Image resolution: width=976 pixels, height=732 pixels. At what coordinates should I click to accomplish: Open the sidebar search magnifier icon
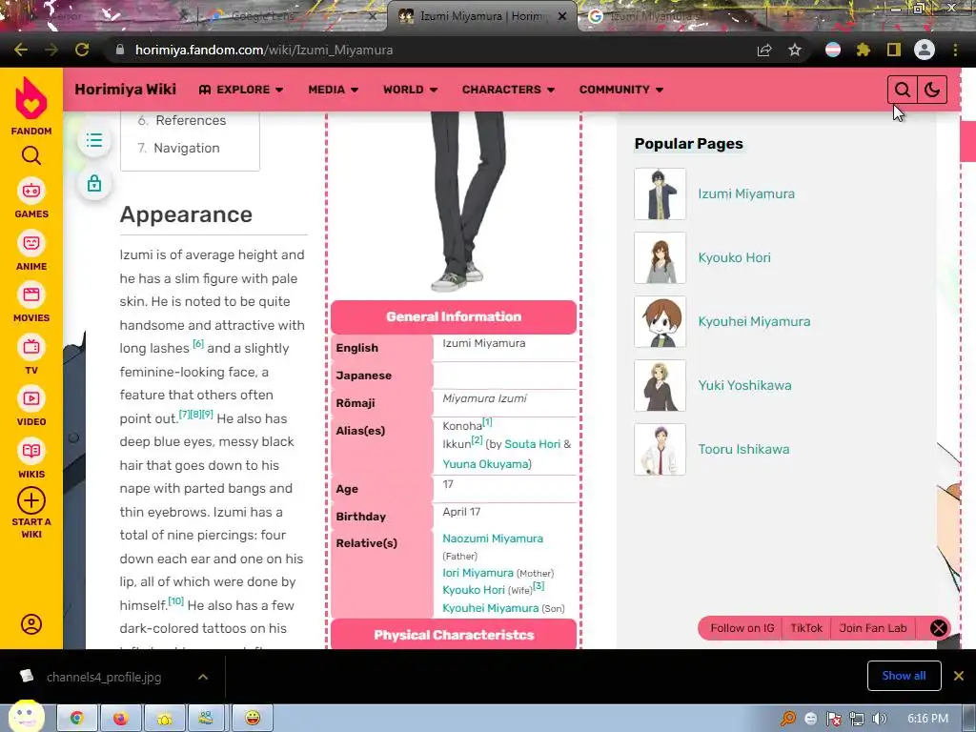tap(31, 155)
